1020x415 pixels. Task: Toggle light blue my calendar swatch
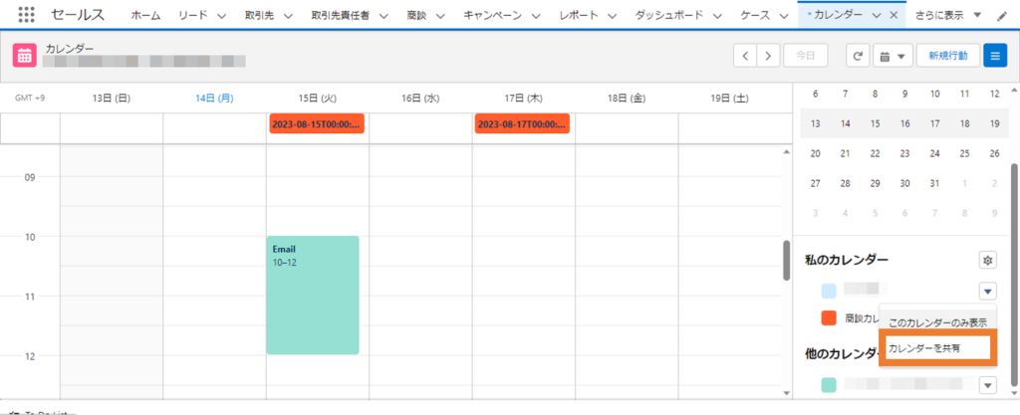coord(829,291)
